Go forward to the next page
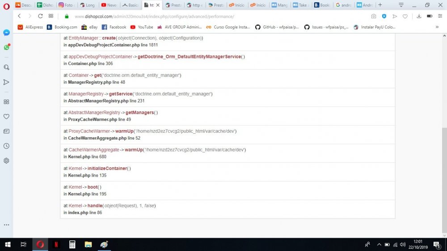The image size is (447, 251). [30, 16]
